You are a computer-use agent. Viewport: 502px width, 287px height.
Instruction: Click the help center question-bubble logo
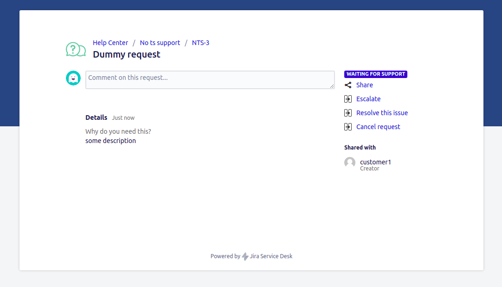click(76, 49)
